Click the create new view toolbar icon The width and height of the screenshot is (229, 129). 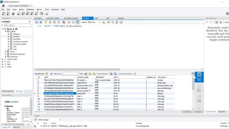point(28,14)
